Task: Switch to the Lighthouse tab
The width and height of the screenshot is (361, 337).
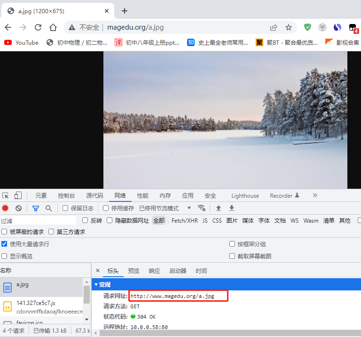Action: tap(245, 196)
